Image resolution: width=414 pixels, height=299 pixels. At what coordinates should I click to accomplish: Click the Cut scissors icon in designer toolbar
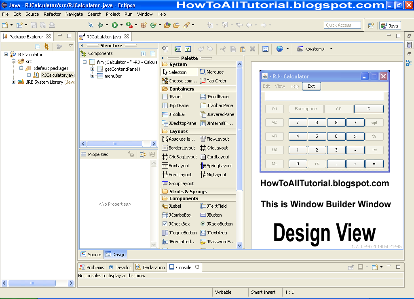[x=223, y=49]
